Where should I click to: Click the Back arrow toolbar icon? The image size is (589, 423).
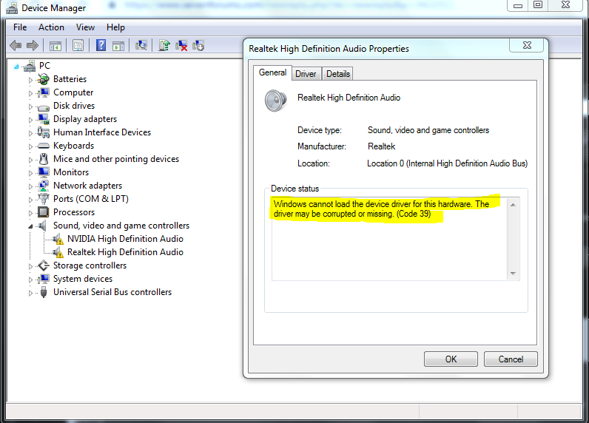coord(16,46)
